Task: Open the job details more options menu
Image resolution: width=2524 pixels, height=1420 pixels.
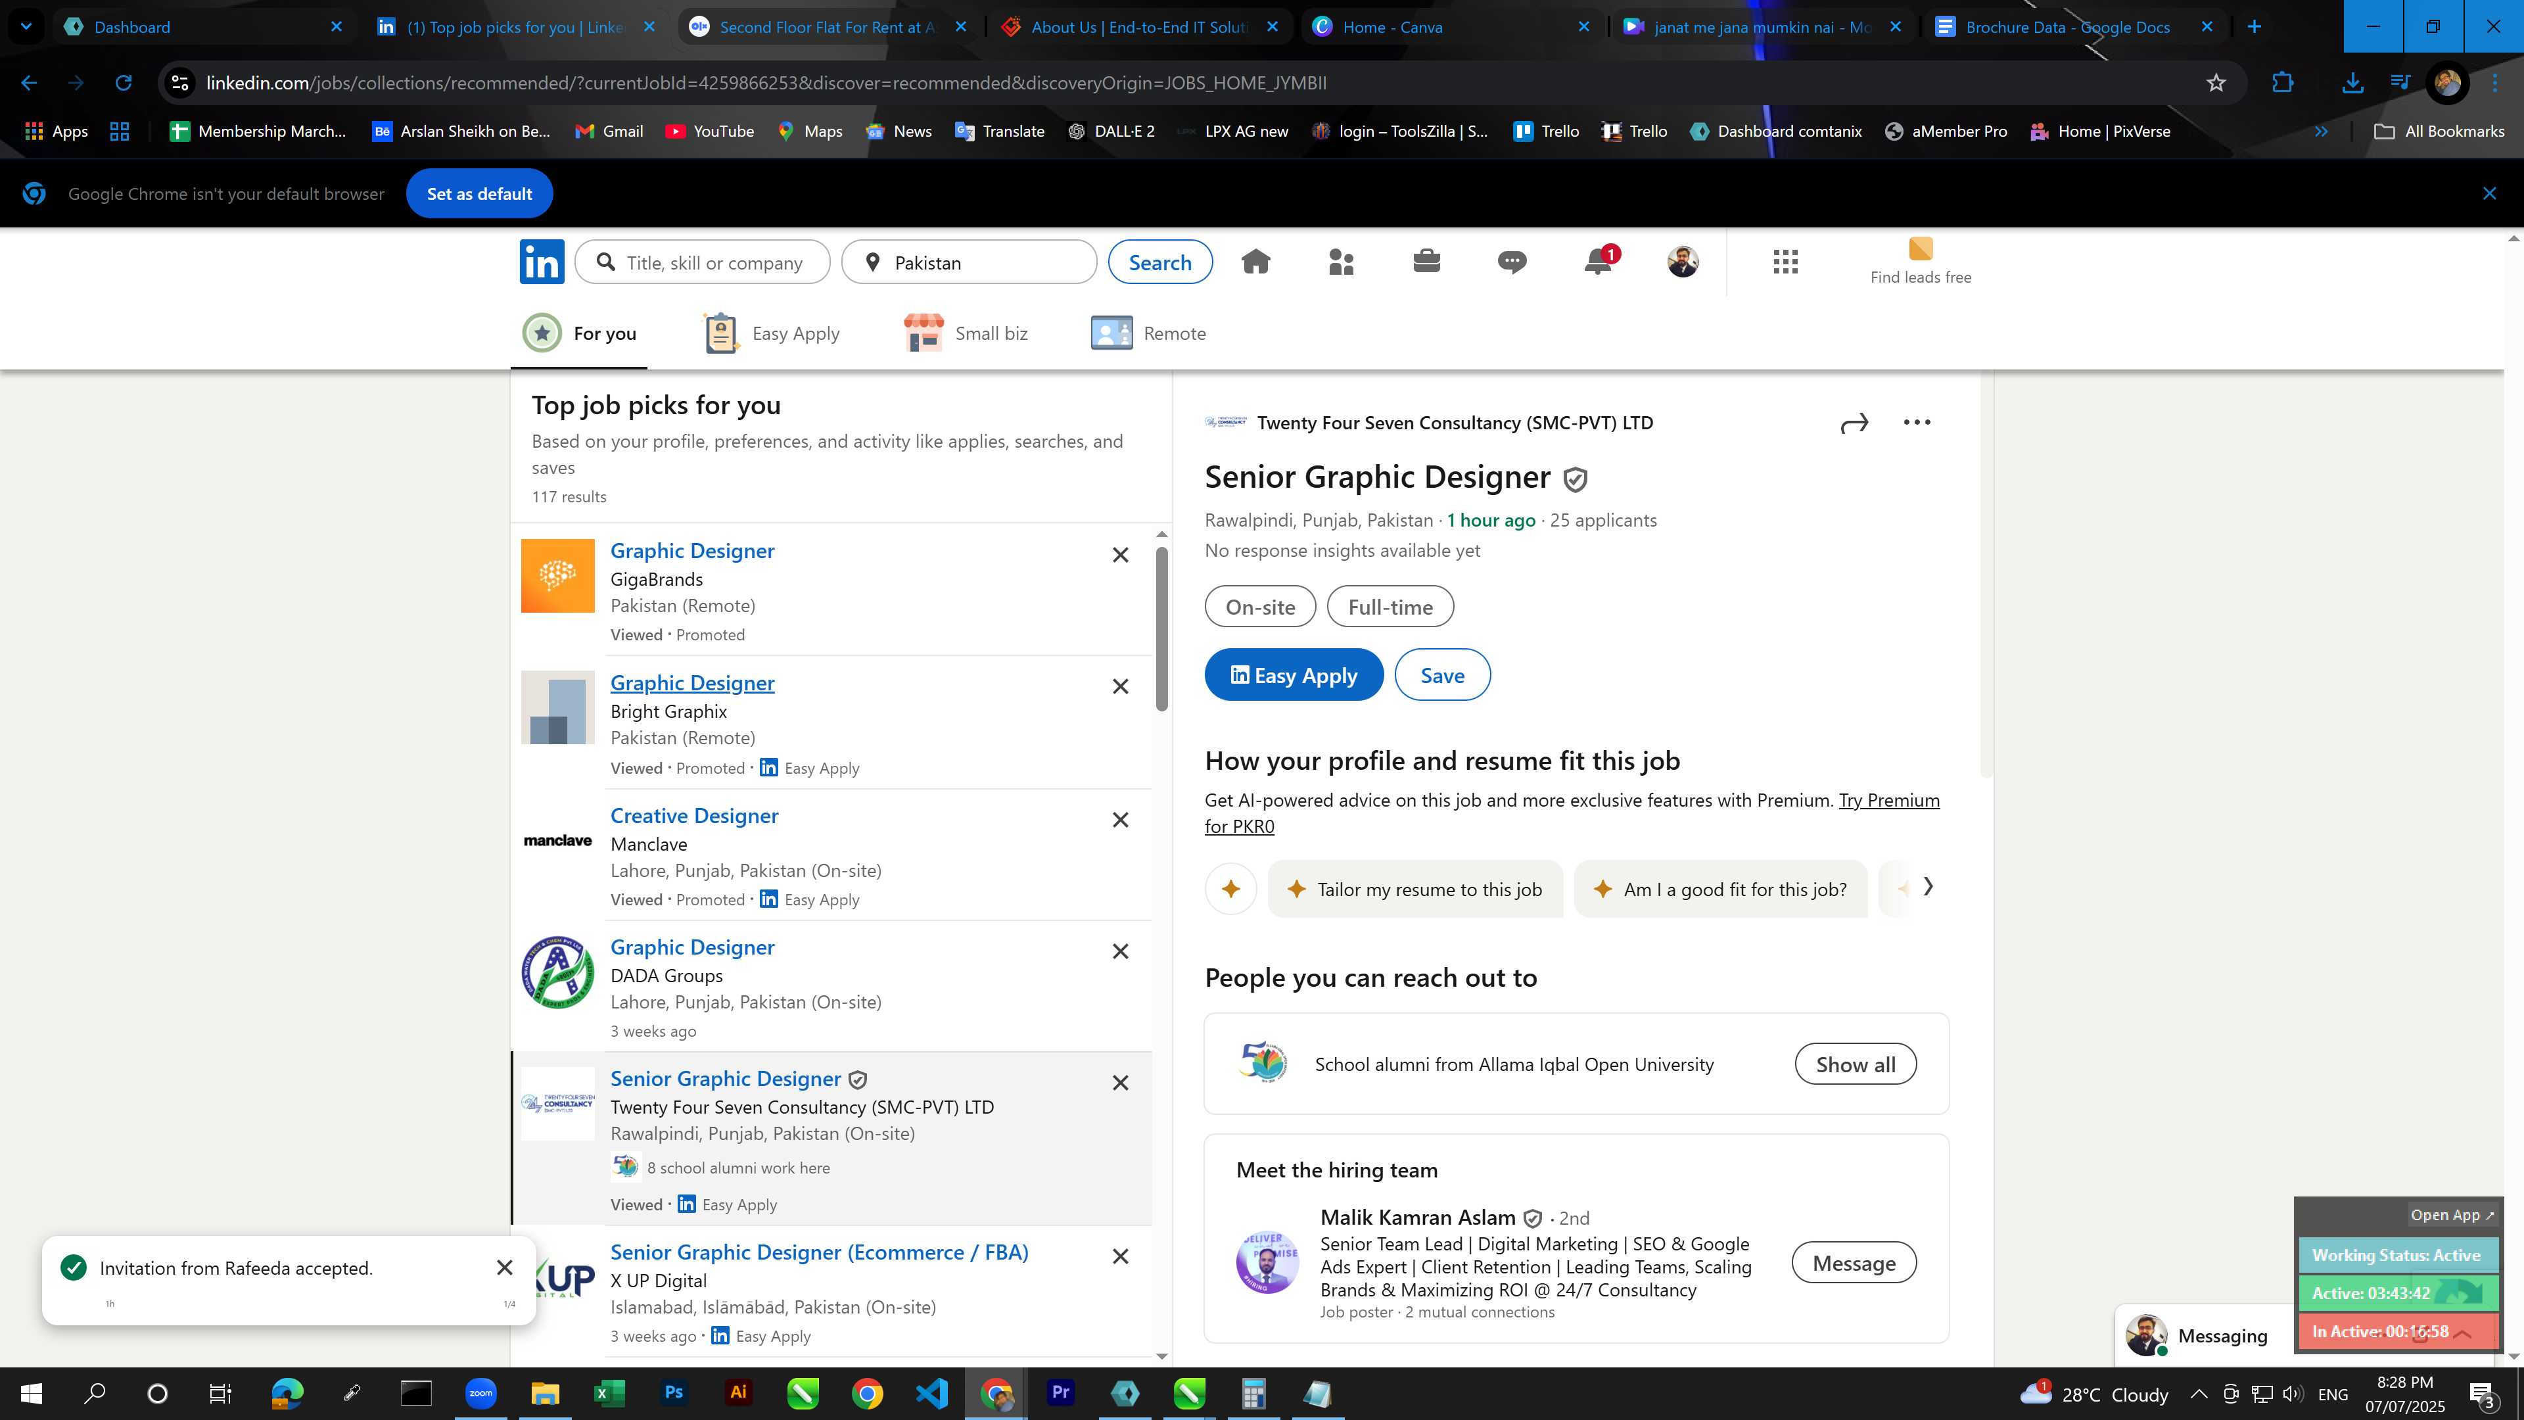Action: click(1917, 422)
